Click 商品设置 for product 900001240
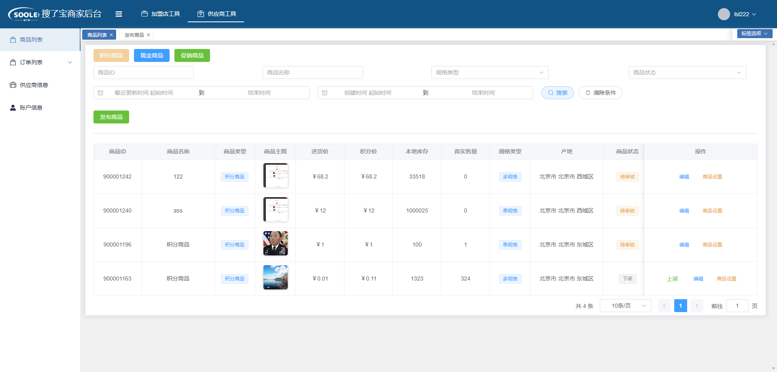The height and width of the screenshot is (372, 777). pyautogui.click(x=712, y=211)
